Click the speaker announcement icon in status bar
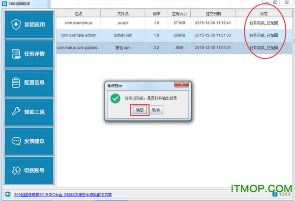 pos(8,194)
